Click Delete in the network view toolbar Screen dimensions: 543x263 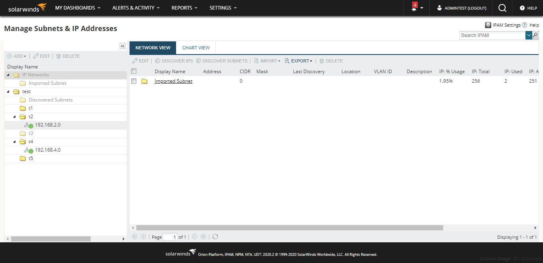(x=331, y=61)
